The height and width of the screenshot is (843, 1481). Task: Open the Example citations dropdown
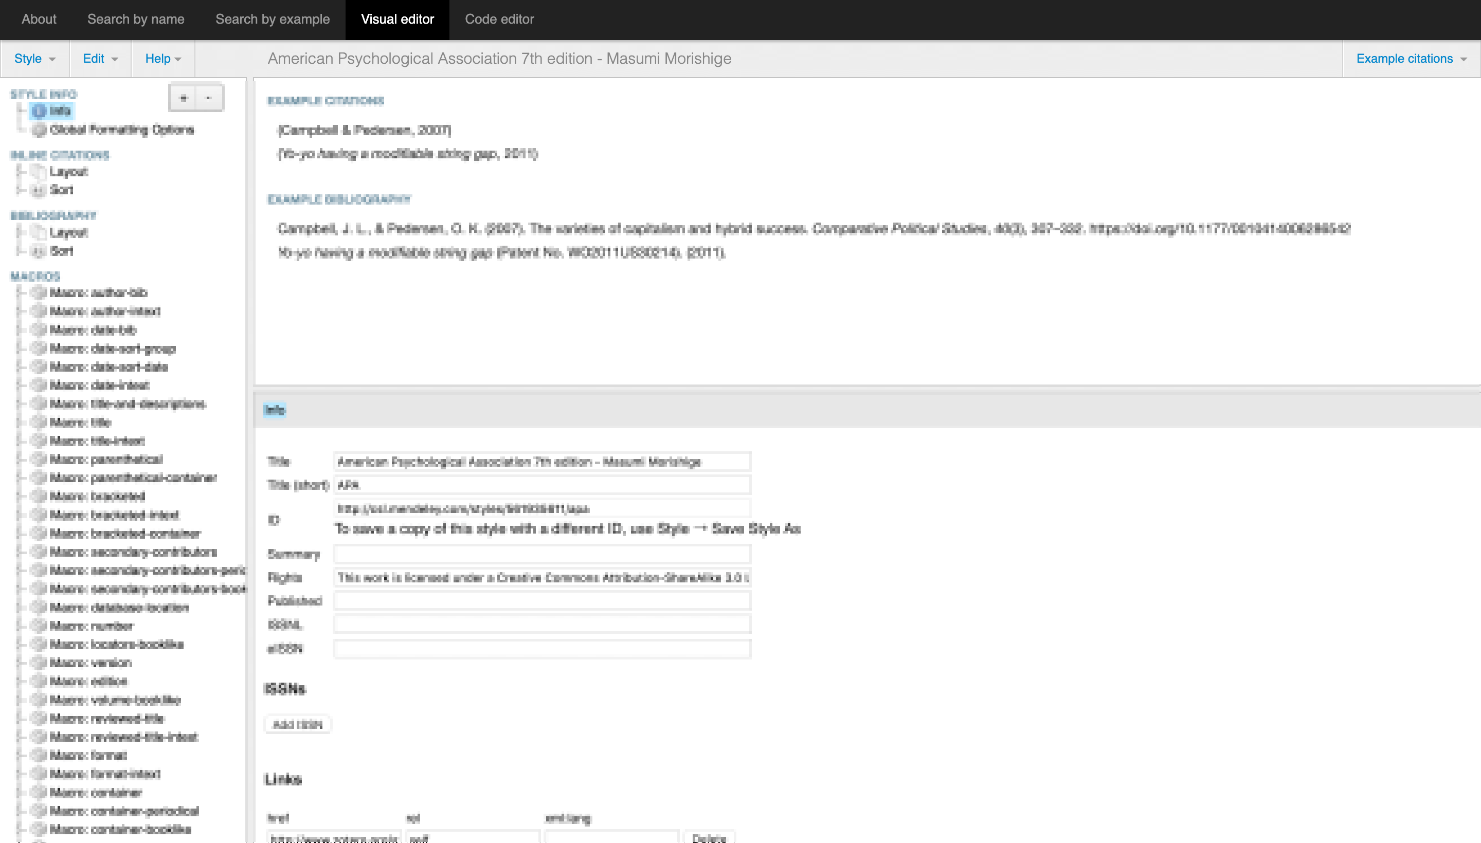(1412, 59)
